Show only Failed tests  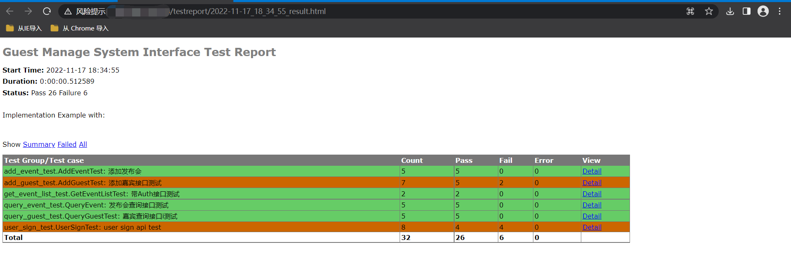tap(67, 144)
